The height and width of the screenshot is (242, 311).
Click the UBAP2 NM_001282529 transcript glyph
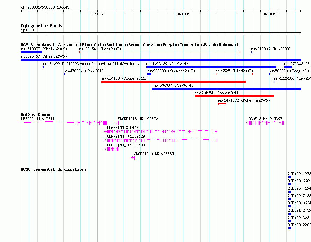click(161, 140)
